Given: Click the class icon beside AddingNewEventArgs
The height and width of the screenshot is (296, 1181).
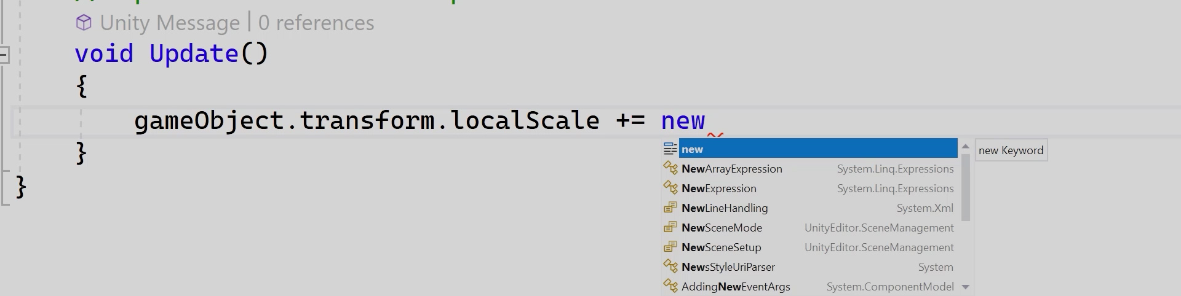Looking at the screenshot, I should coord(670,286).
